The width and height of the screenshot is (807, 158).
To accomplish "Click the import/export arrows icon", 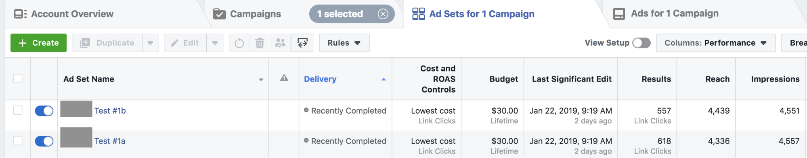I will [302, 43].
